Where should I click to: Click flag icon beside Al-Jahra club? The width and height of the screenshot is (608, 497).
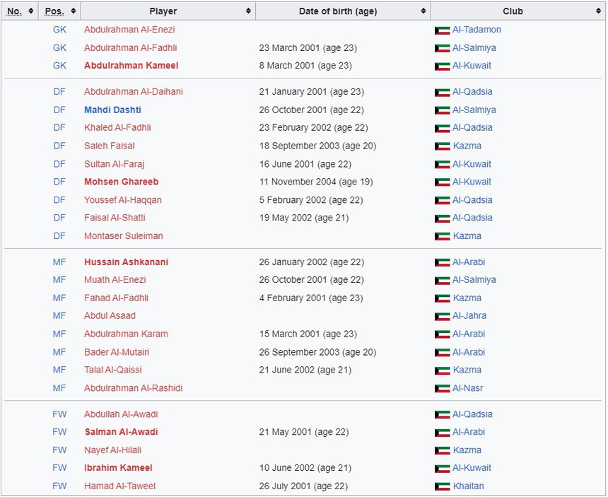(443, 316)
